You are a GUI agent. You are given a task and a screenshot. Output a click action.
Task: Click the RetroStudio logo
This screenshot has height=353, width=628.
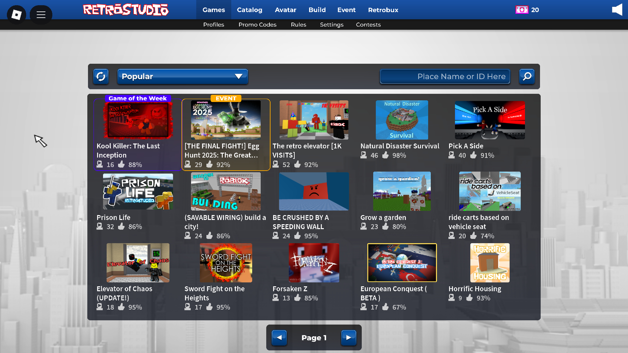[126, 10]
